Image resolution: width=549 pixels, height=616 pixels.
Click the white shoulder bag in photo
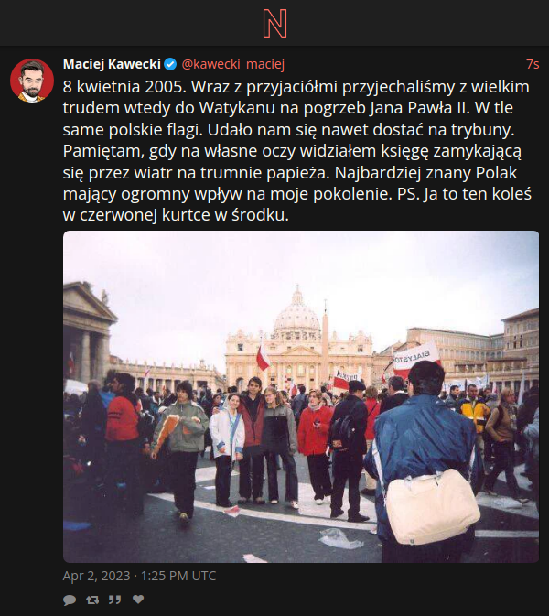click(x=432, y=507)
